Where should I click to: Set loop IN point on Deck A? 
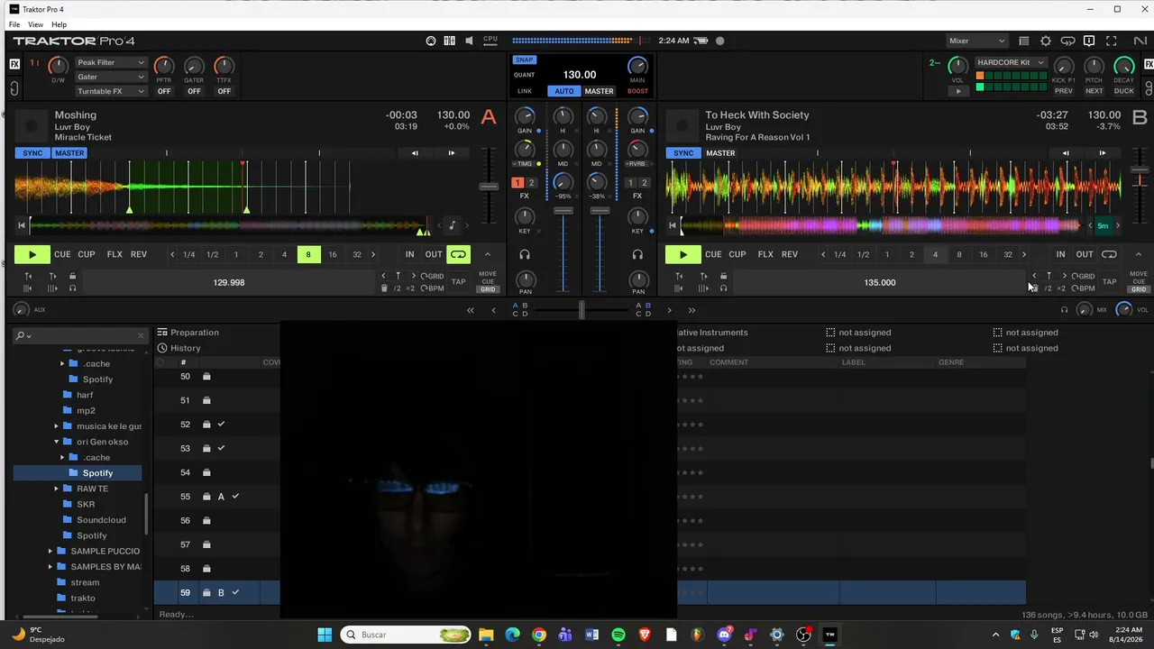tap(410, 254)
